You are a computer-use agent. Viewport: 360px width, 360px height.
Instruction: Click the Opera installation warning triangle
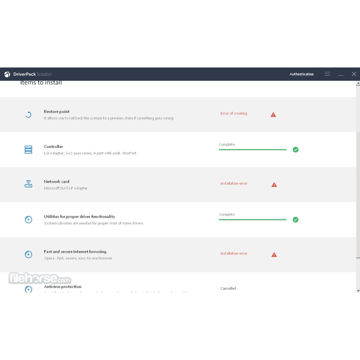[x=274, y=255]
